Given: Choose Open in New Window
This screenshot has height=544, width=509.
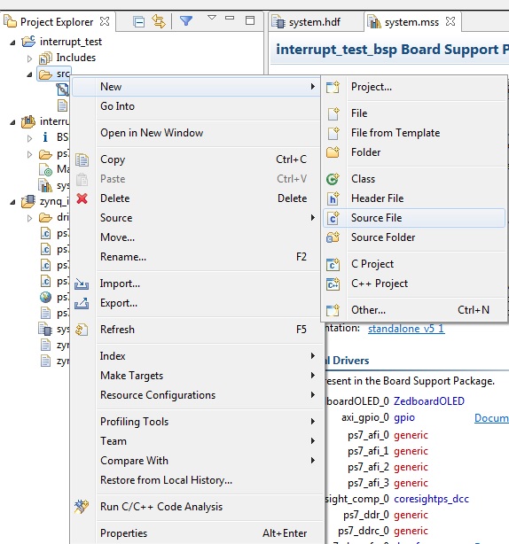Looking at the screenshot, I should [x=197, y=133].
